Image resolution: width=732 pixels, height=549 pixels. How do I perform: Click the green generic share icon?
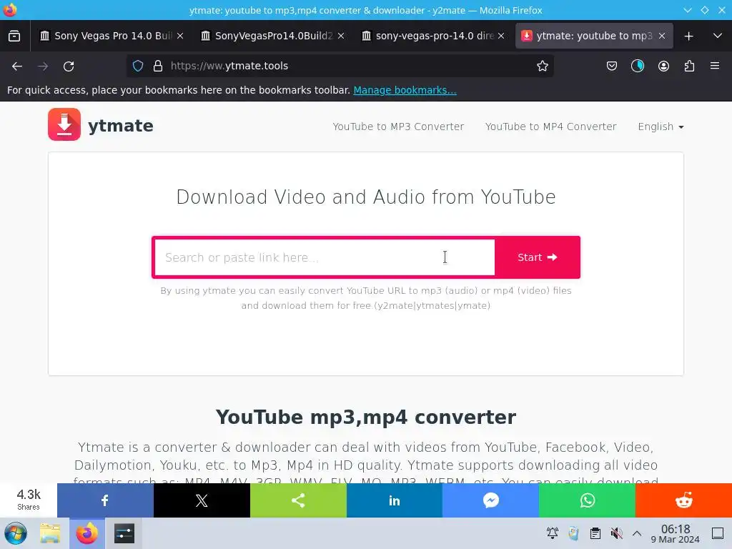[298, 500]
